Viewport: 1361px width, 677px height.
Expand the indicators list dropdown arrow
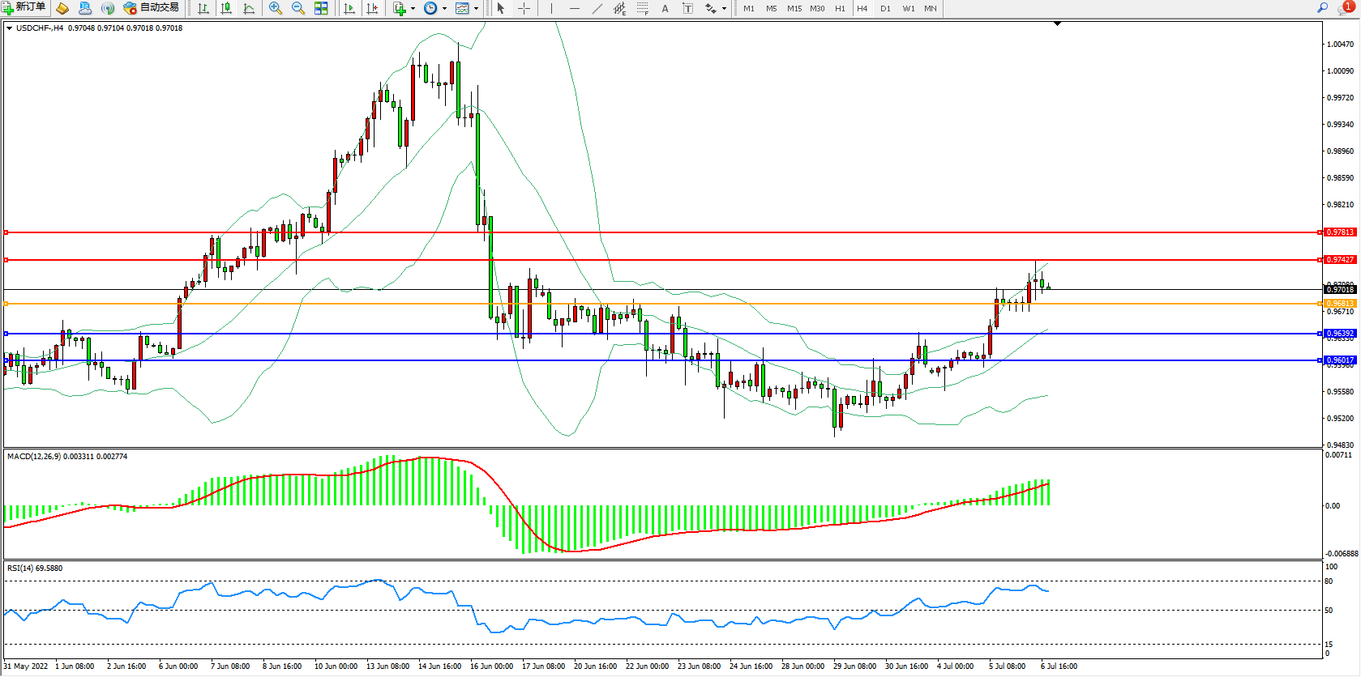pyautogui.click(x=413, y=8)
